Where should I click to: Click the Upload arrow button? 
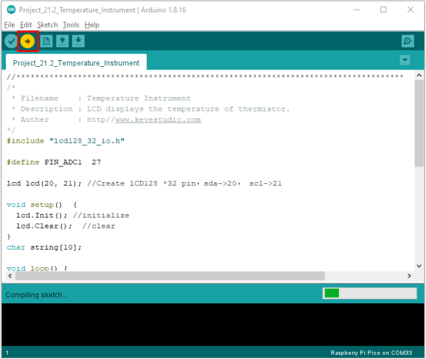(28, 41)
